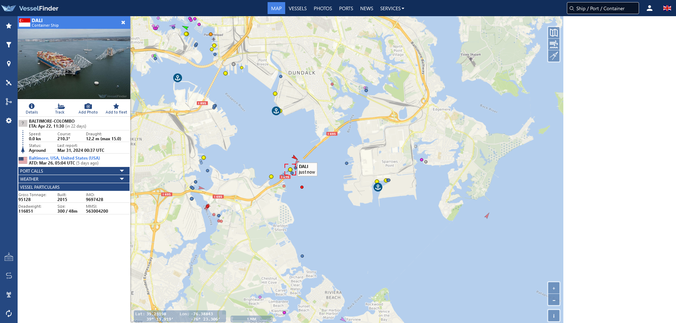Open the container ship icon in sidebar
Screen dimensions: 676x323
[9, 257]
